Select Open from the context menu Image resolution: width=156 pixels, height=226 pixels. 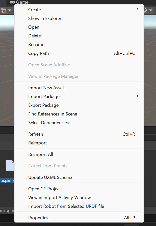tap(34, 27)
